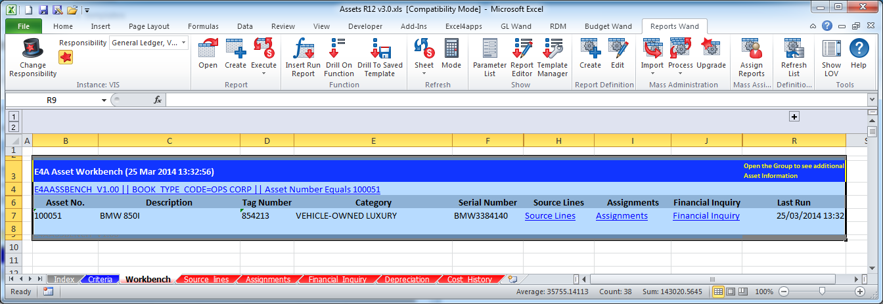The height and width of the screenshot is (304, 883).
Task: Switch to the Budget Wand ribbon tab
Action: coord(608,26)
